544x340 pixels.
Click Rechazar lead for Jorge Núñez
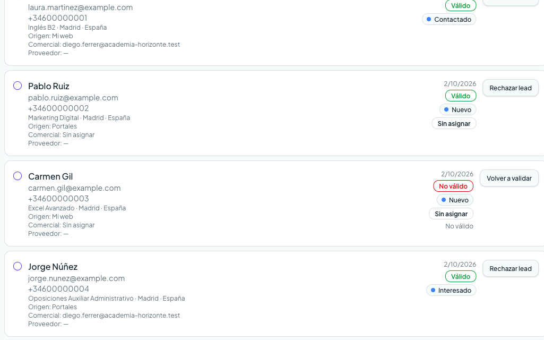[x=511, y=268]
